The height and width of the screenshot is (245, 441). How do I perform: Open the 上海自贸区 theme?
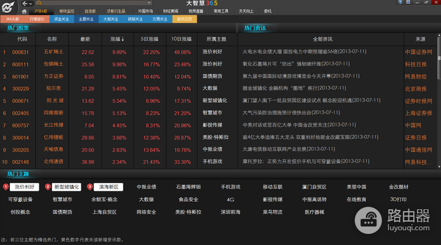(104, 212)
